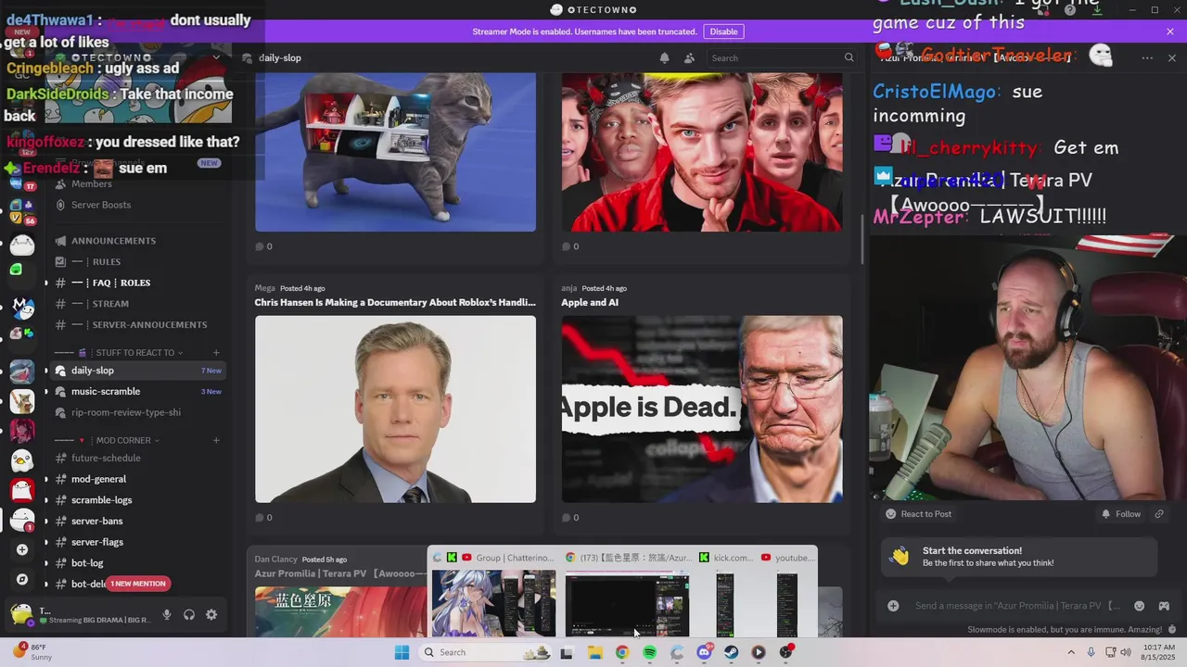The image size is (1187, 667).
Task: Select the kick.com taskbar preview window
Action: (725, 594)
